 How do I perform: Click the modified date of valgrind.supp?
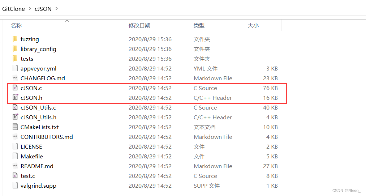point(150,186)
